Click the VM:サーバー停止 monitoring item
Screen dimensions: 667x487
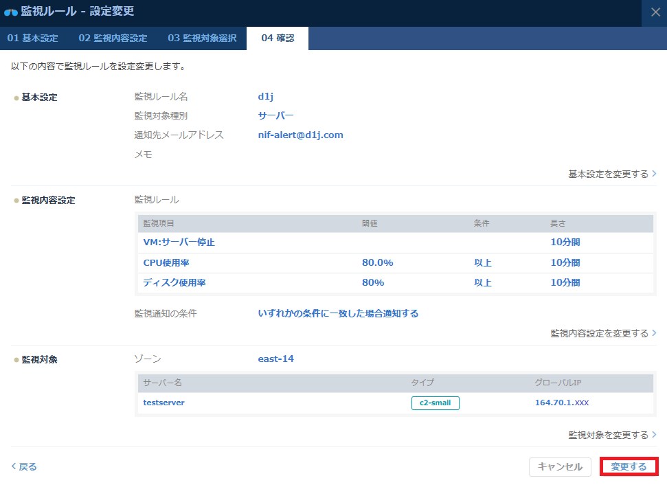coord(179,242)
